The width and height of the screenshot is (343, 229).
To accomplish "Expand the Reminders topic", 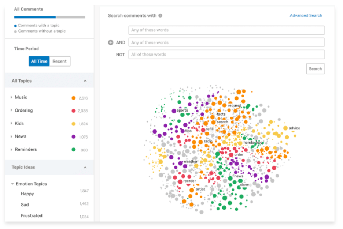I will coord(10,149).
